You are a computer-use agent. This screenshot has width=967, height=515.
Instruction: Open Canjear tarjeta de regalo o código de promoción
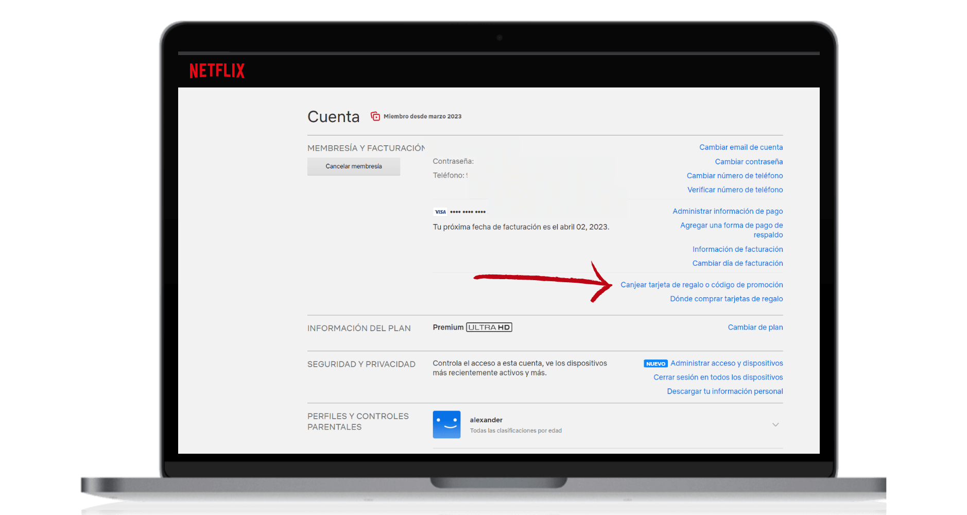[x=701, y=284]
